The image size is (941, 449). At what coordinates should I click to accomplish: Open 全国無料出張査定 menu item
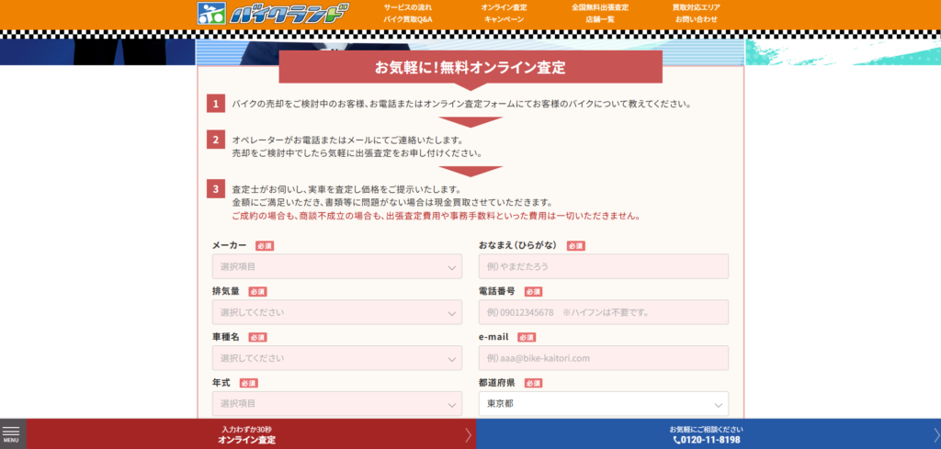click(x=599, y=7)
